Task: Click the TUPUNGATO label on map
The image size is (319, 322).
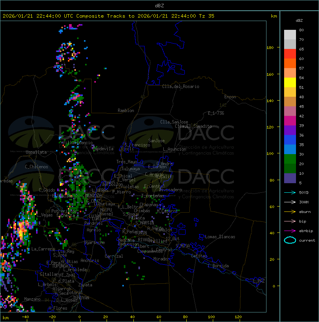Action: pos(62,266)
